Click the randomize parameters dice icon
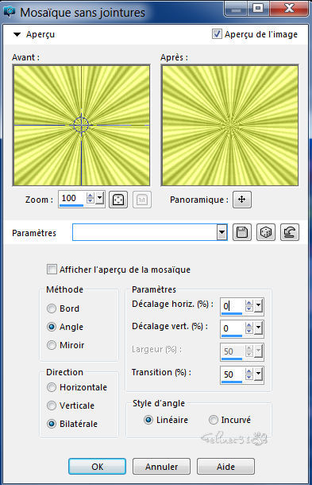Image resolution: width=312 pixels, height=485 pixels. click(266, 232)
